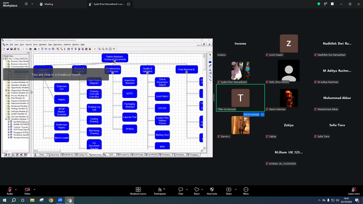Open Breakout rooms panel

pos(138,191)
